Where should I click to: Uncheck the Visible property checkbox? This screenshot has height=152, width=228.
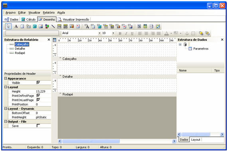tap(38, 82)
